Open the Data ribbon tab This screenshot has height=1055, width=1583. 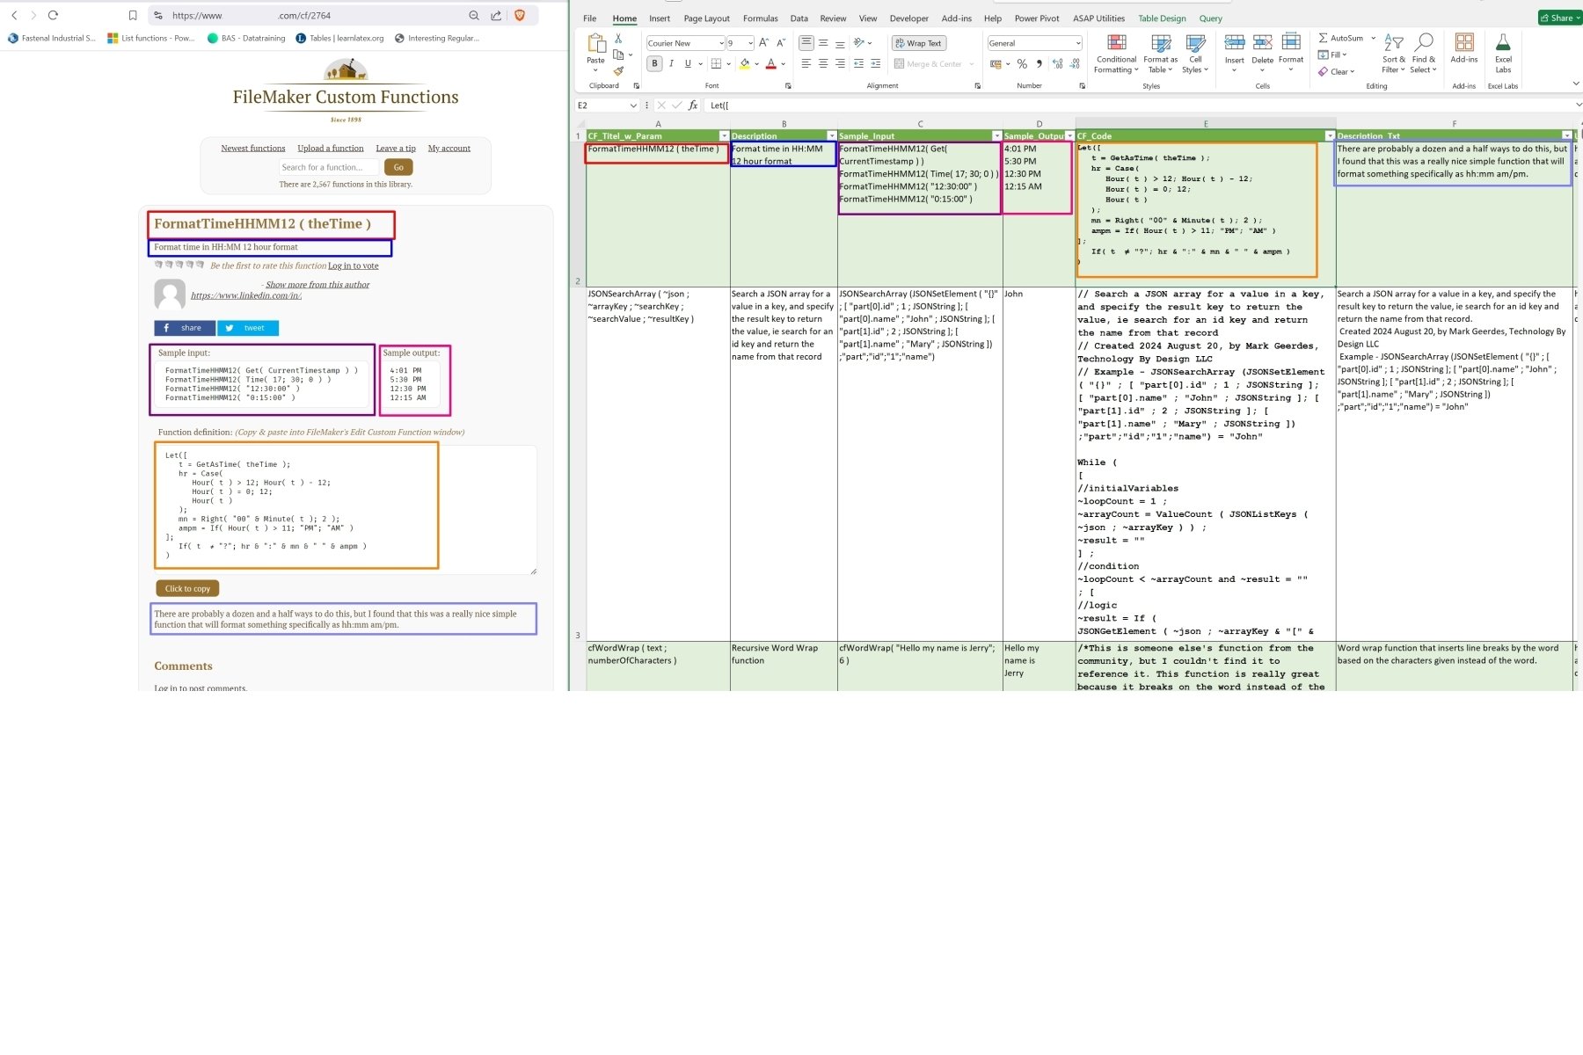[x=799, y=18]
